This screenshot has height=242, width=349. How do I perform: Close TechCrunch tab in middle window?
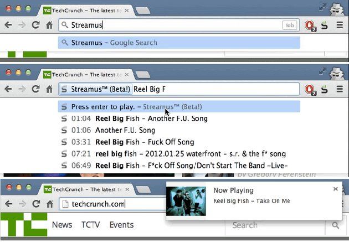[x=127, y=75]
